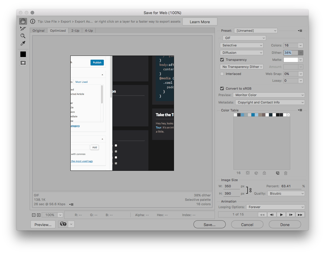Click the image Height field
The height and width of the screenshot is (254, 325).
pos(232,193)
